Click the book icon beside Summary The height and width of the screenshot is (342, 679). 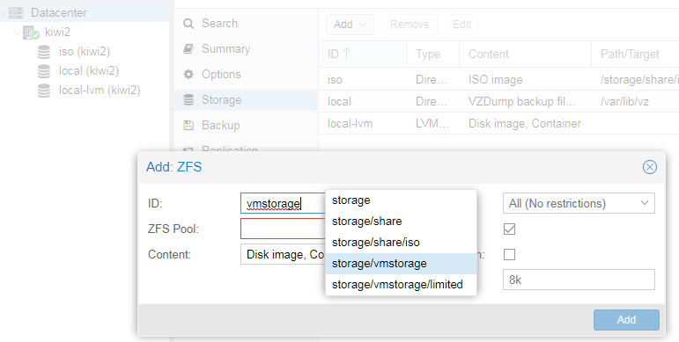coord(188,49)
